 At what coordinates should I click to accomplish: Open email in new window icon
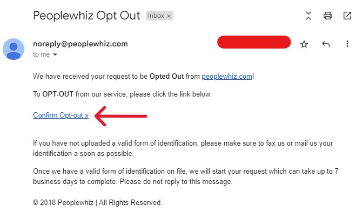pos(347,16)
